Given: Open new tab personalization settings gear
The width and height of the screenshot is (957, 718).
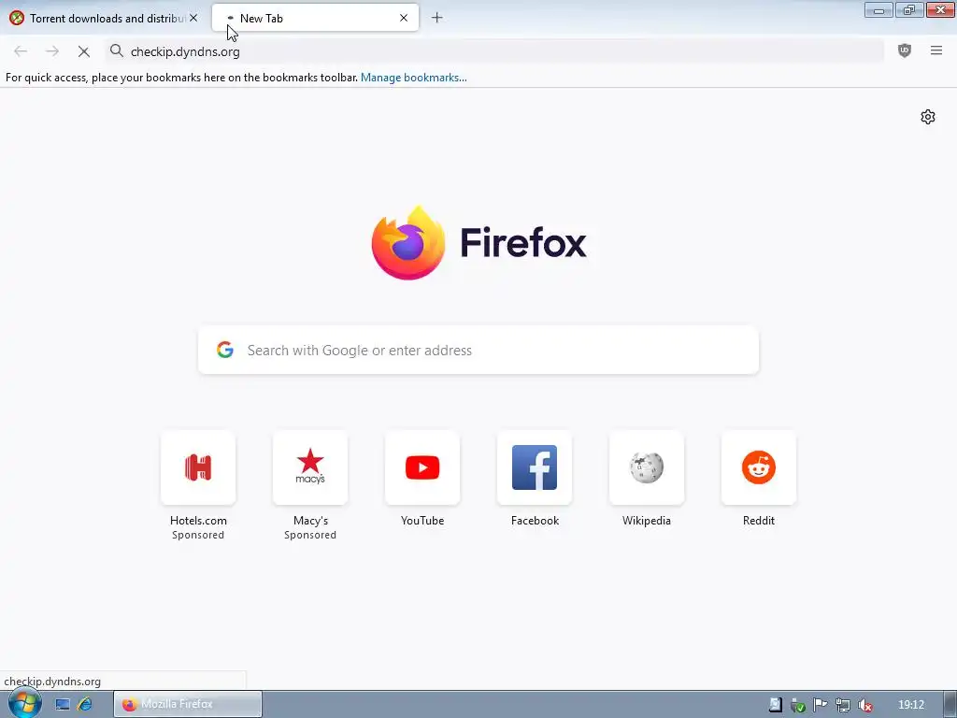Looking at the screenshot, I should (928, 117).
